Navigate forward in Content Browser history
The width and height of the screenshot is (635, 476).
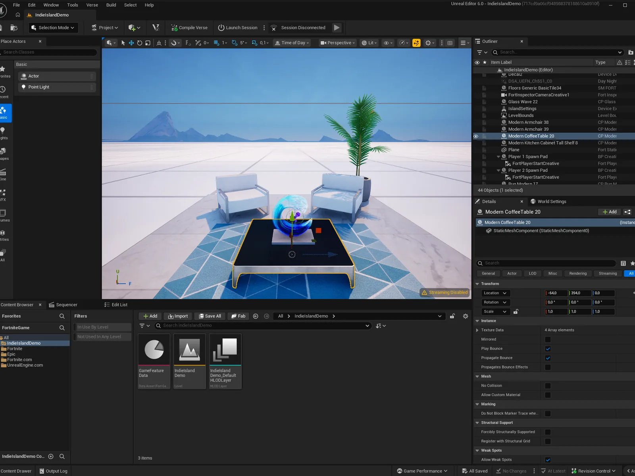pos(267,316)
